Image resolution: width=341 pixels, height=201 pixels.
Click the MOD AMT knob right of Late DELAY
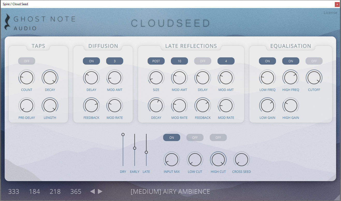click(226, 78)
